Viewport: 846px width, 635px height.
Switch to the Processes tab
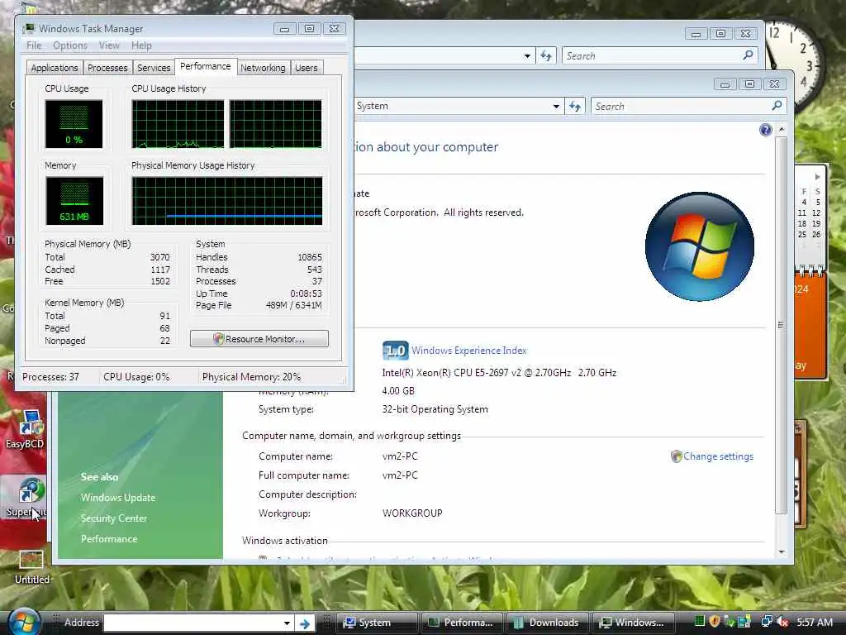(107, 68)
